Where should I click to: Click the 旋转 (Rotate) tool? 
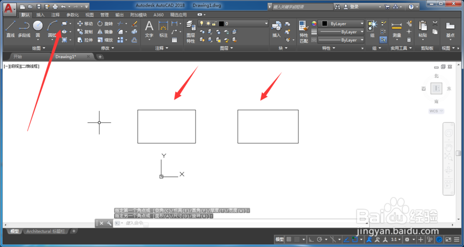pos(105,24)
